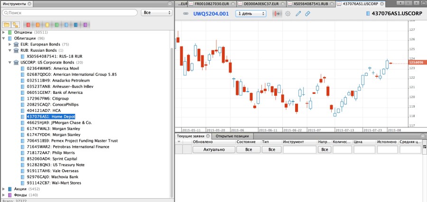
Task: Toggle the auto-scroll to latest candle icon
Action: (277, 14)
